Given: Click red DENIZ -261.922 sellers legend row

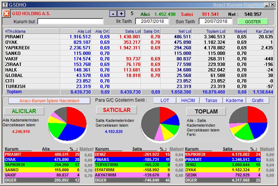Looking at the screenshot, I should pos(132,154).
